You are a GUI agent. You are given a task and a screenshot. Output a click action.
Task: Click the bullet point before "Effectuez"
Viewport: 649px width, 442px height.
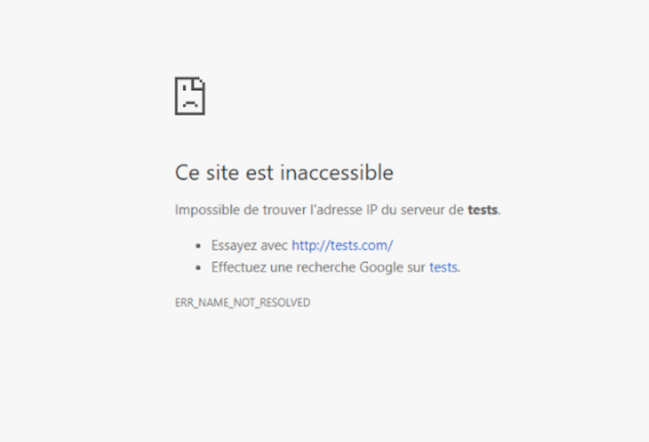click(199, 268)
